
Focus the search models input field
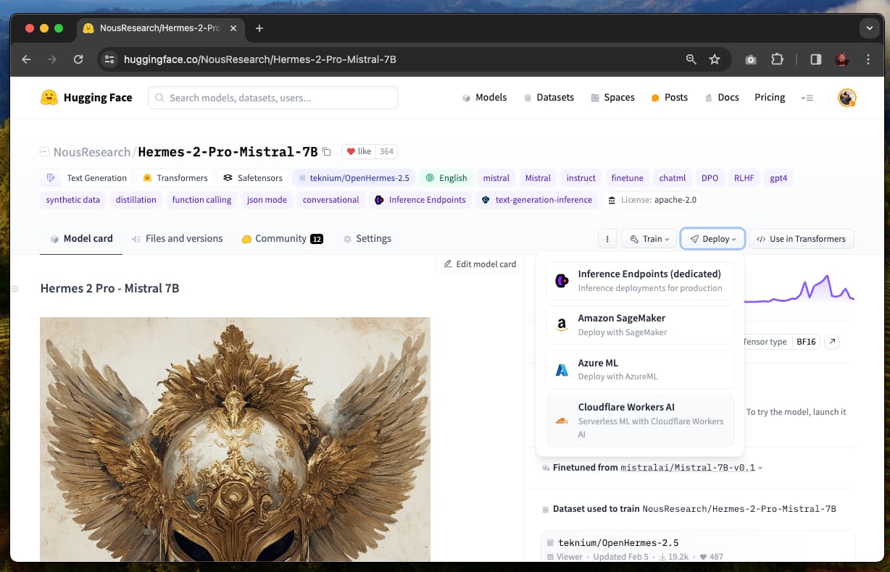(273, 98)
